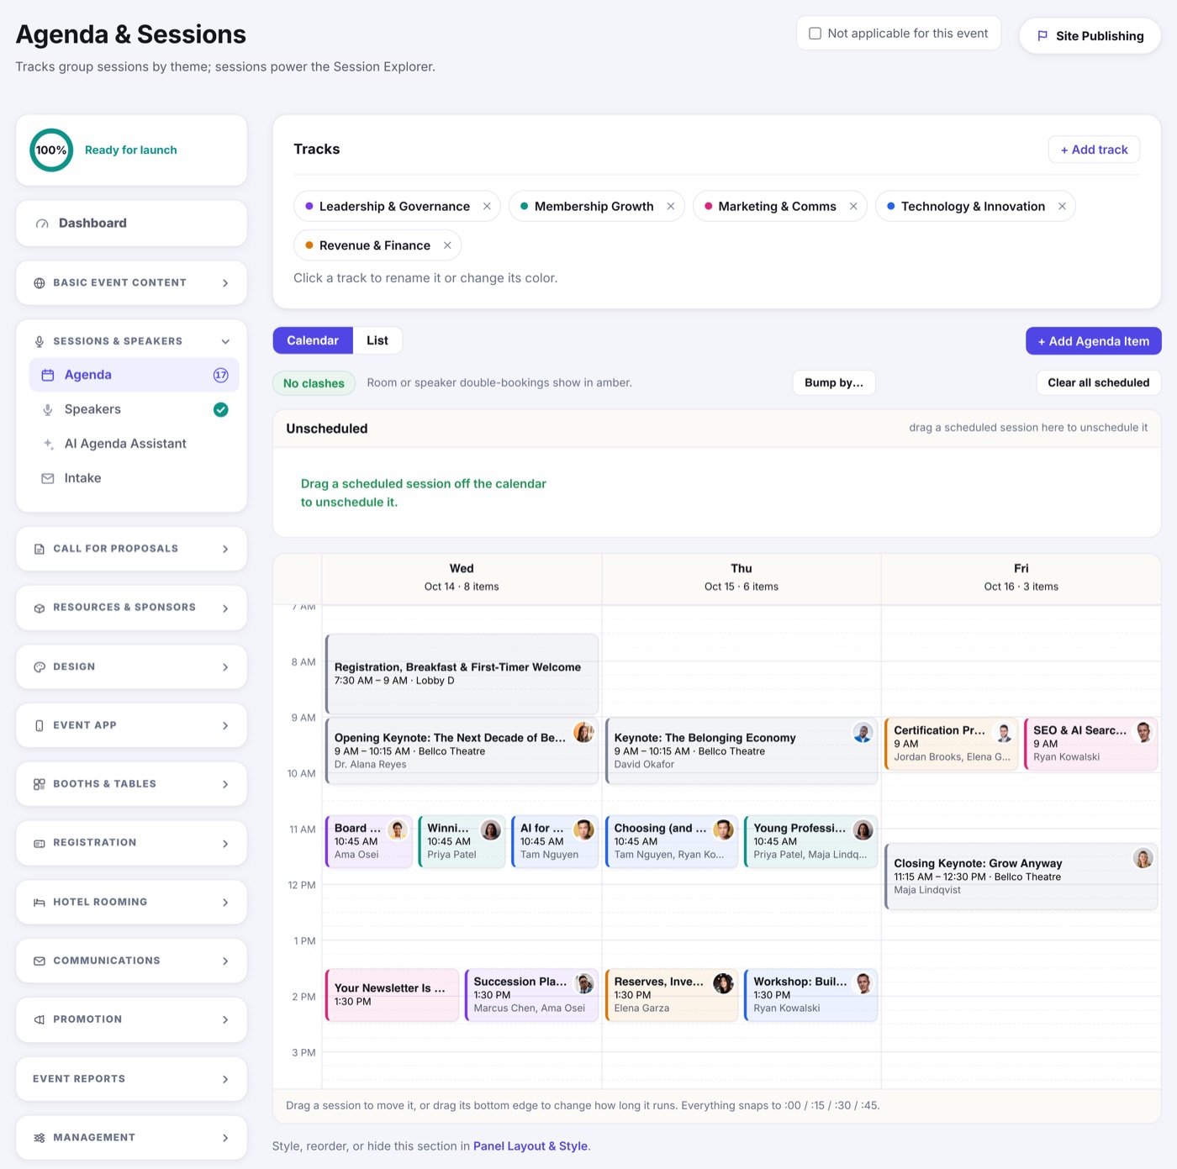Delete the Revenue & Finance track

[x=447, y=245]
